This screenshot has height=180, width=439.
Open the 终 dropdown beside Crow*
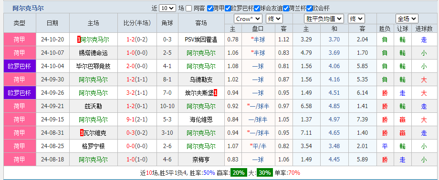click(x=274, y=19)
